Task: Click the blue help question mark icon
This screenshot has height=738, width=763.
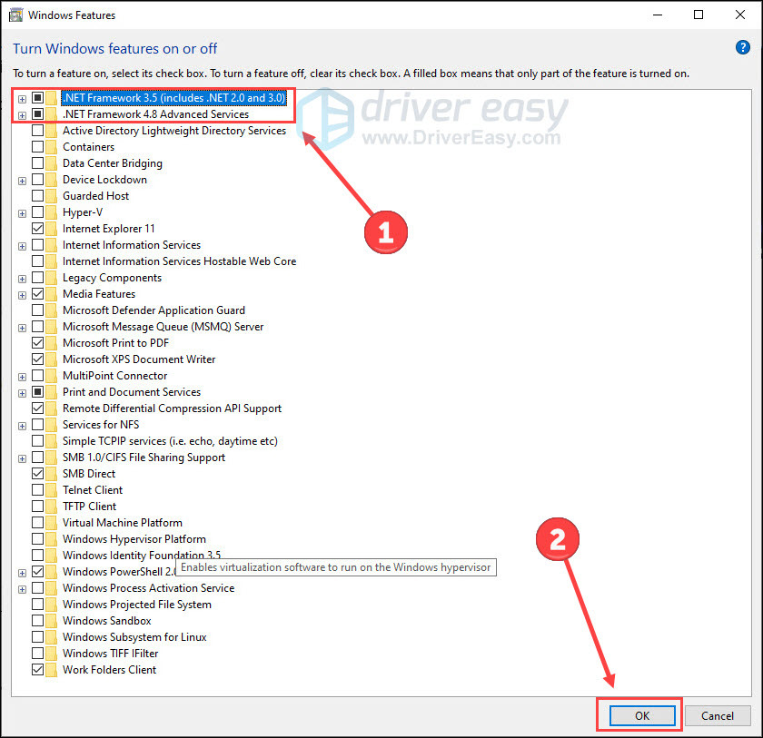Action: 743,47
